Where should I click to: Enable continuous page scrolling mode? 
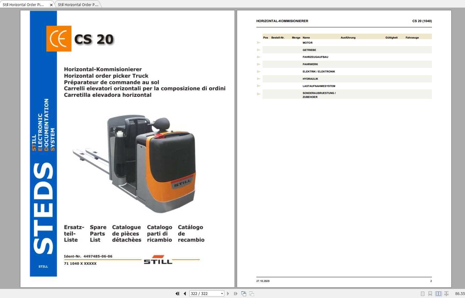click(x=430, y=293)
